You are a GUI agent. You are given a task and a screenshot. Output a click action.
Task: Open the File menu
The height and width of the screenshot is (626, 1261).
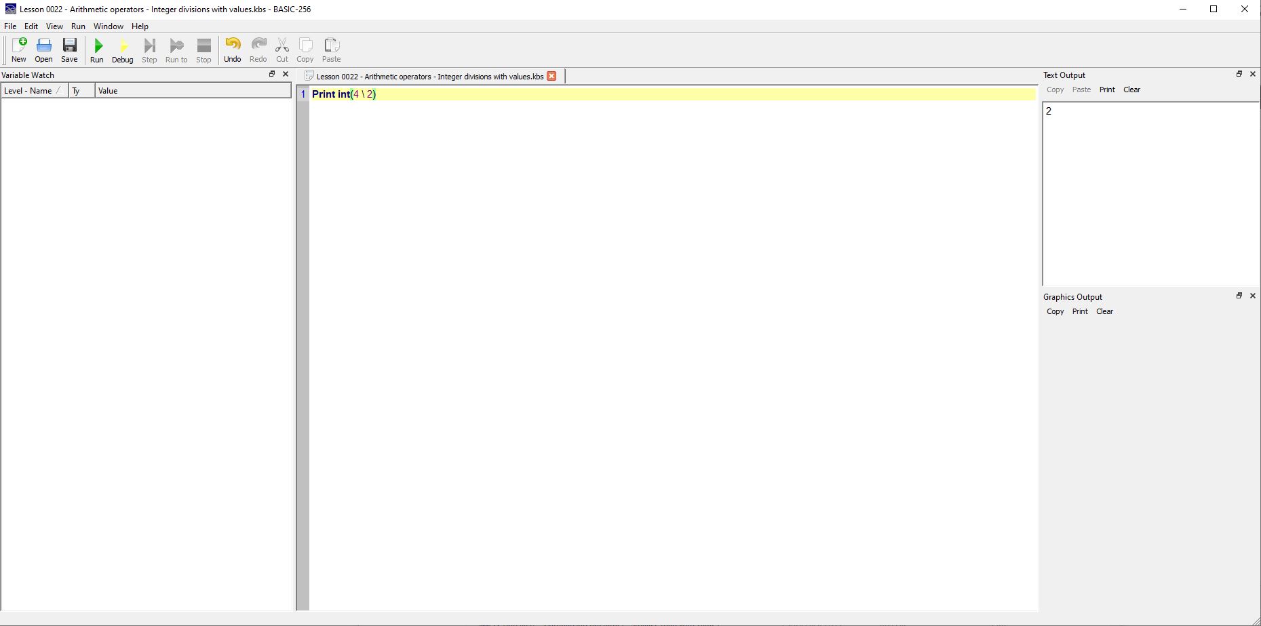click(x=10, y=26)
